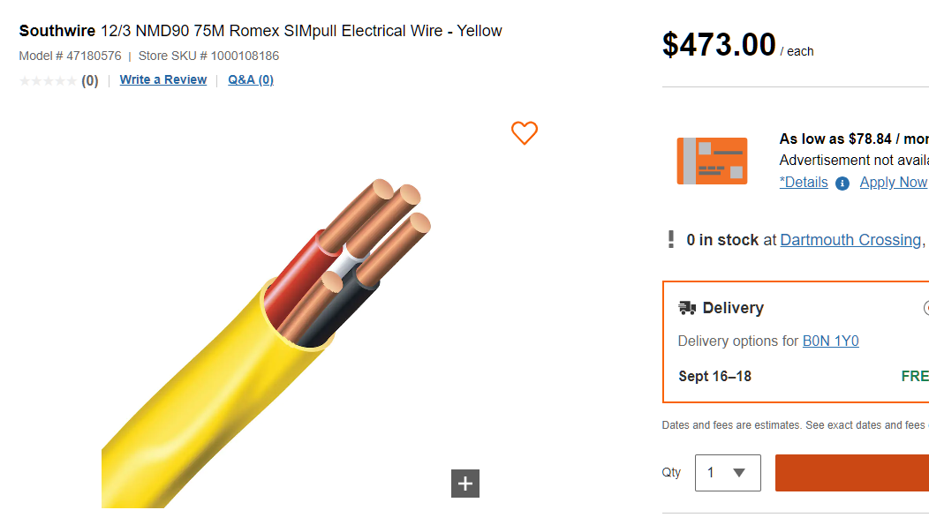Click the exclamation mark stock alert icon
929x525 pixels.
[x=671, y=239]
